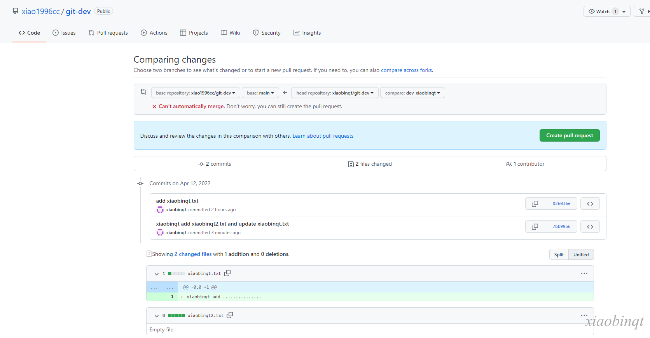
Task: Copy the xiaobinqt.txt file path
Action: coord(227,273)
